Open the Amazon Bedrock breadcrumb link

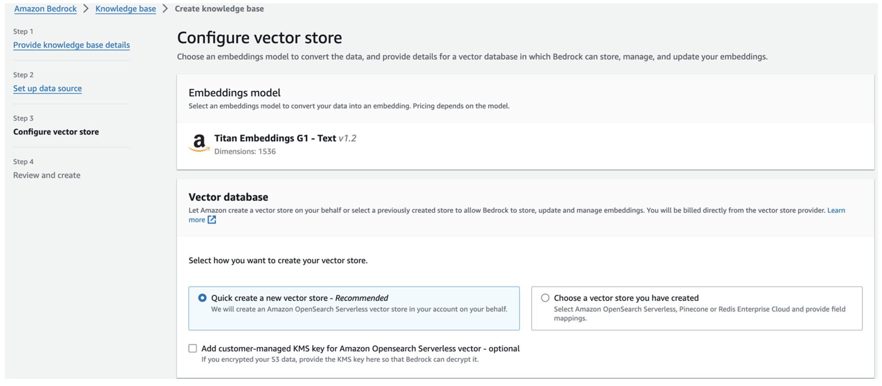[x=45, y=8]
